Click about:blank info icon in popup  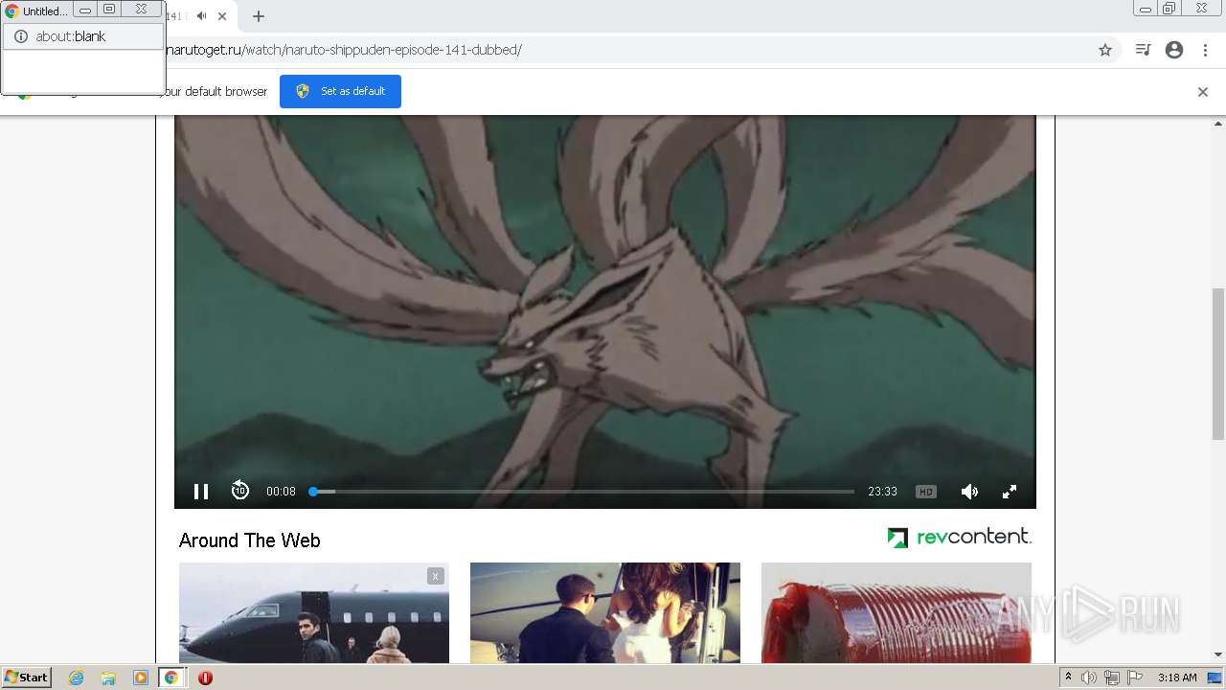pyautogui.click(x=21, y=36)
